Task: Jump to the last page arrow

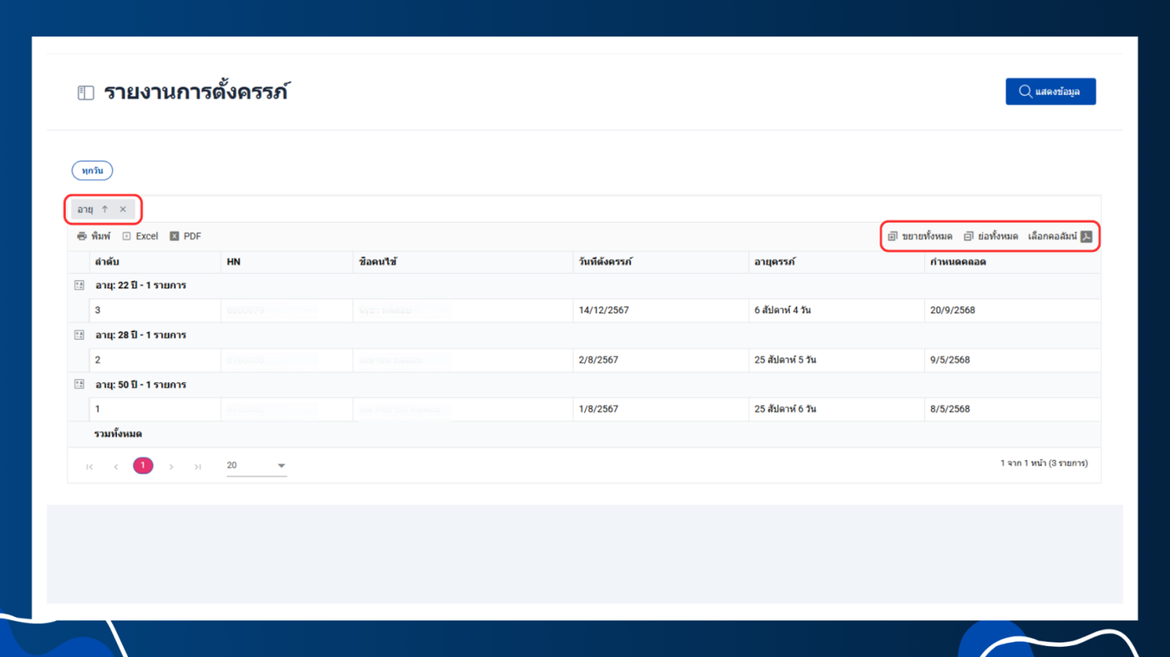Action: (198, 467)
